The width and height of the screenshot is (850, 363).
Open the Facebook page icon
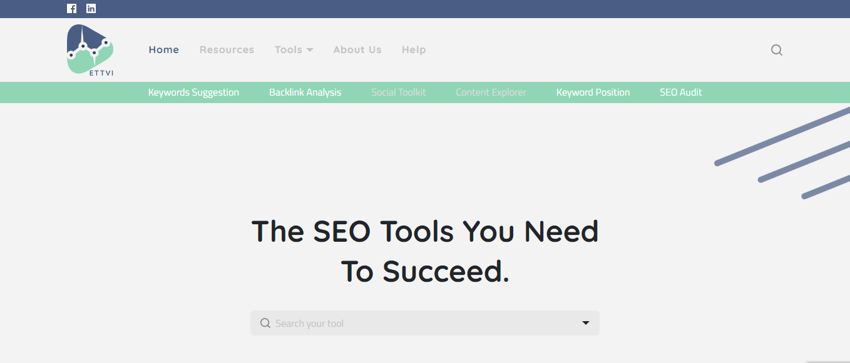coord(71,9)
